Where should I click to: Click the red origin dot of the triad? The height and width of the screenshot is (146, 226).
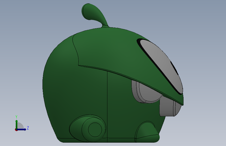click(16, 130)
